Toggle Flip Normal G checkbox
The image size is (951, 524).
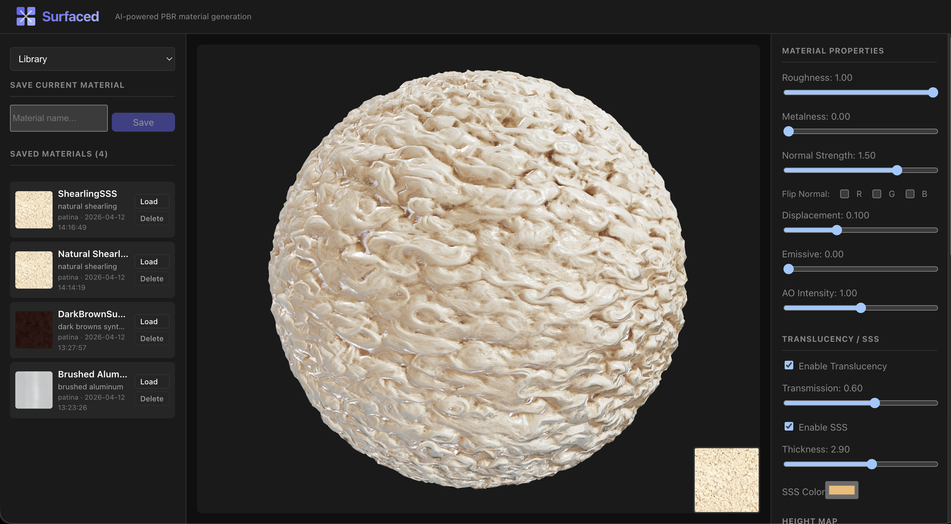coord(876,194)
